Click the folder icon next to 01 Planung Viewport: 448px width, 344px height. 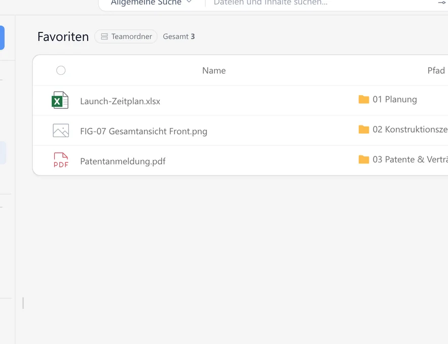[x=364, y=99]
